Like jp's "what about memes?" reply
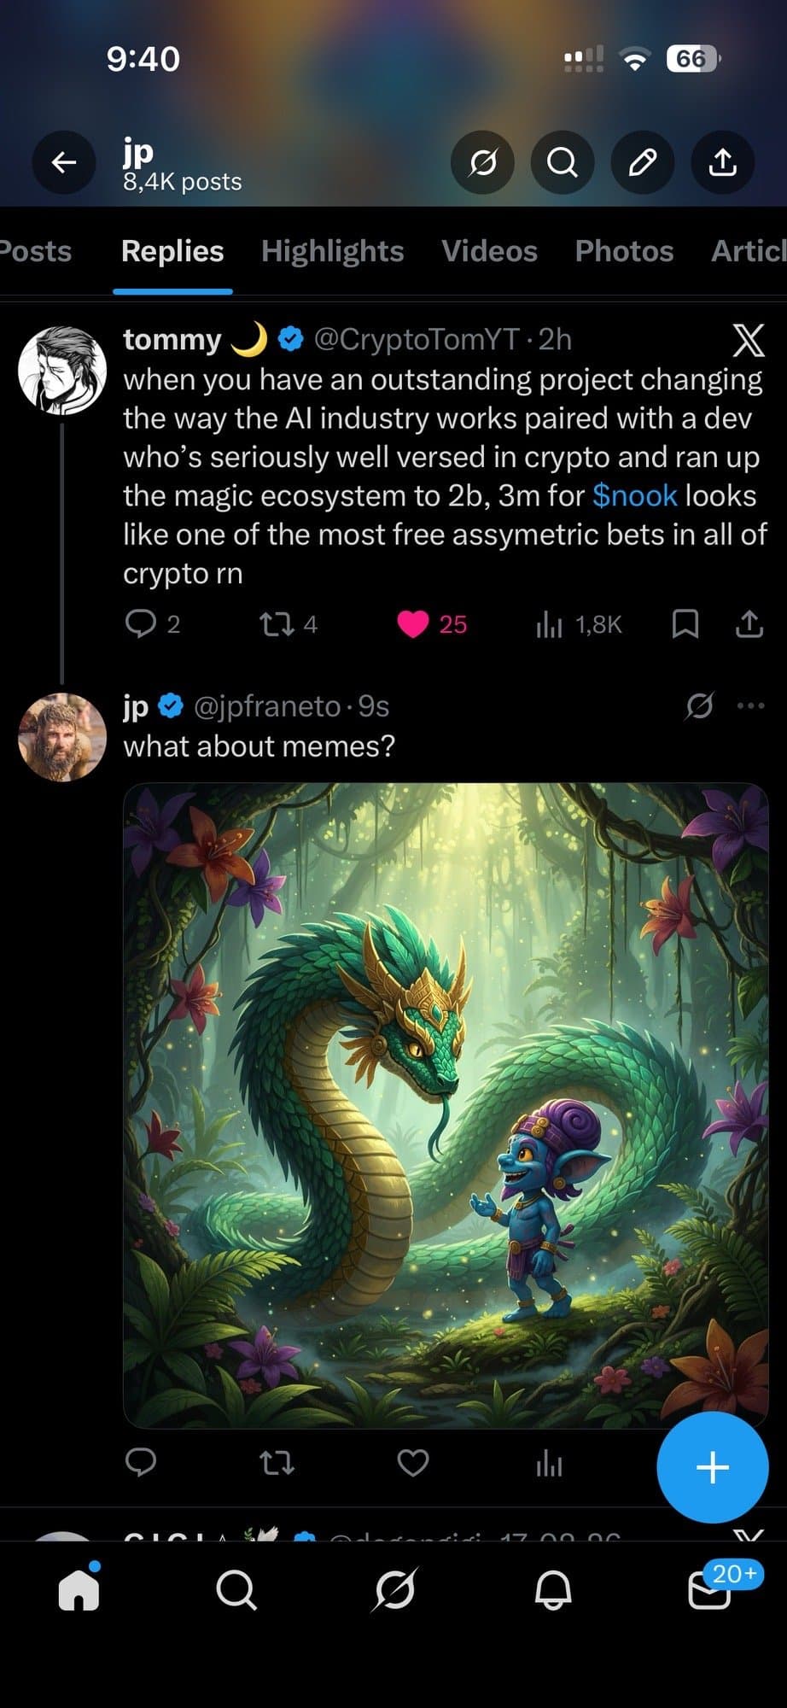Viewport: 787px width, 1708px height. 413,1463
